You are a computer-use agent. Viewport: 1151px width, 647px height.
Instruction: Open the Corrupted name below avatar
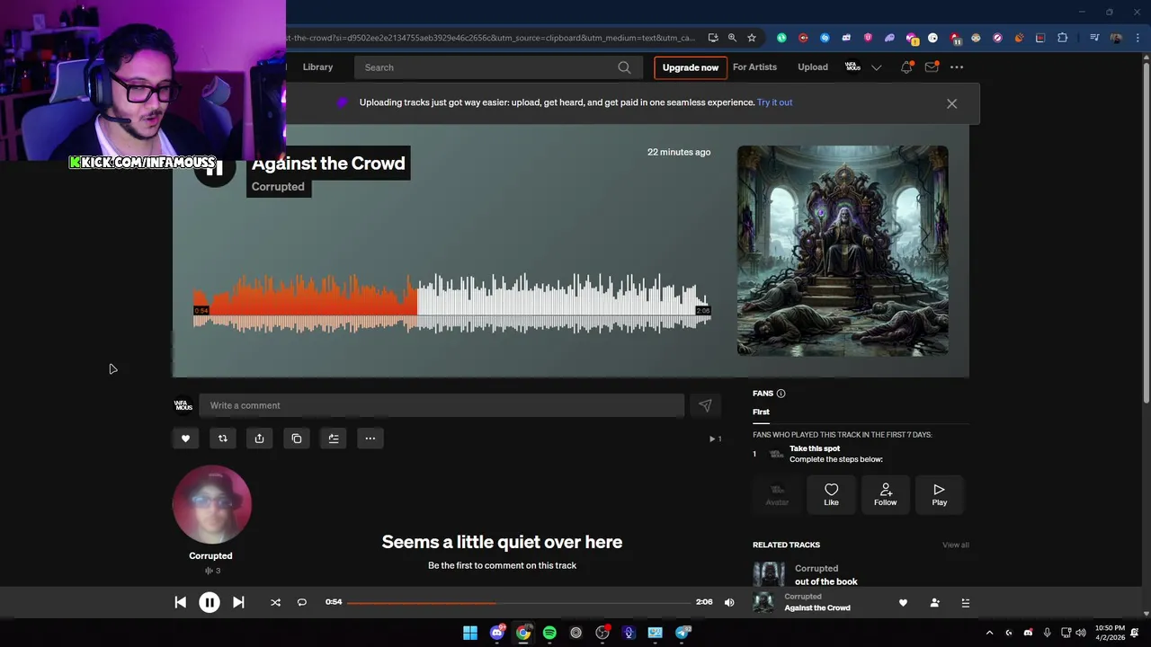[210, 556]
